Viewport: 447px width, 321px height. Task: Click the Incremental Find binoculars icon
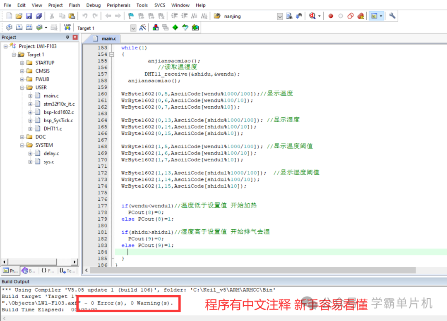(x=299, y=16)
